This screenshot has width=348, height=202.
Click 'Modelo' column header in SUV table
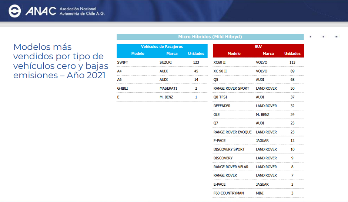click(234, 53)
